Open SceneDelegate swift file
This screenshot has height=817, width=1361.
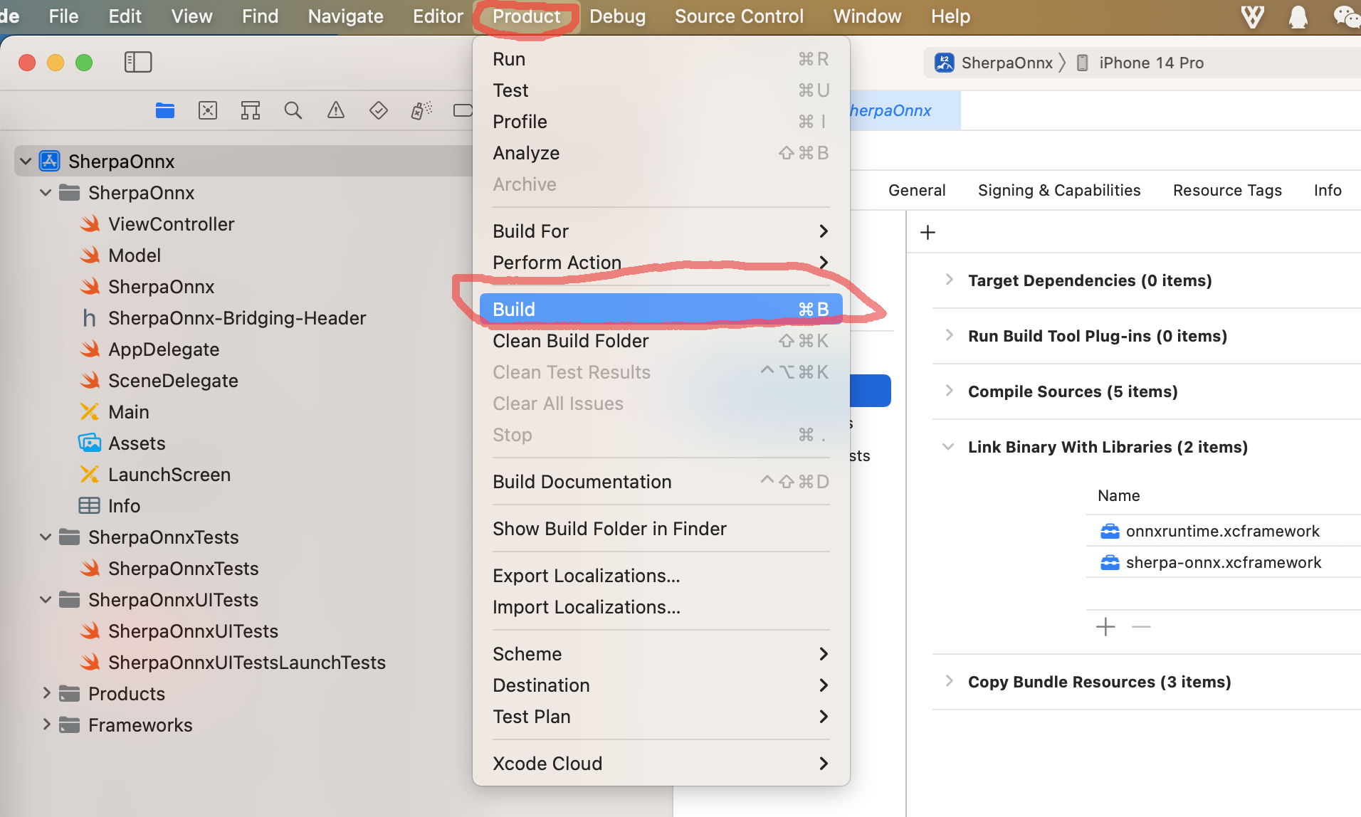173,381
